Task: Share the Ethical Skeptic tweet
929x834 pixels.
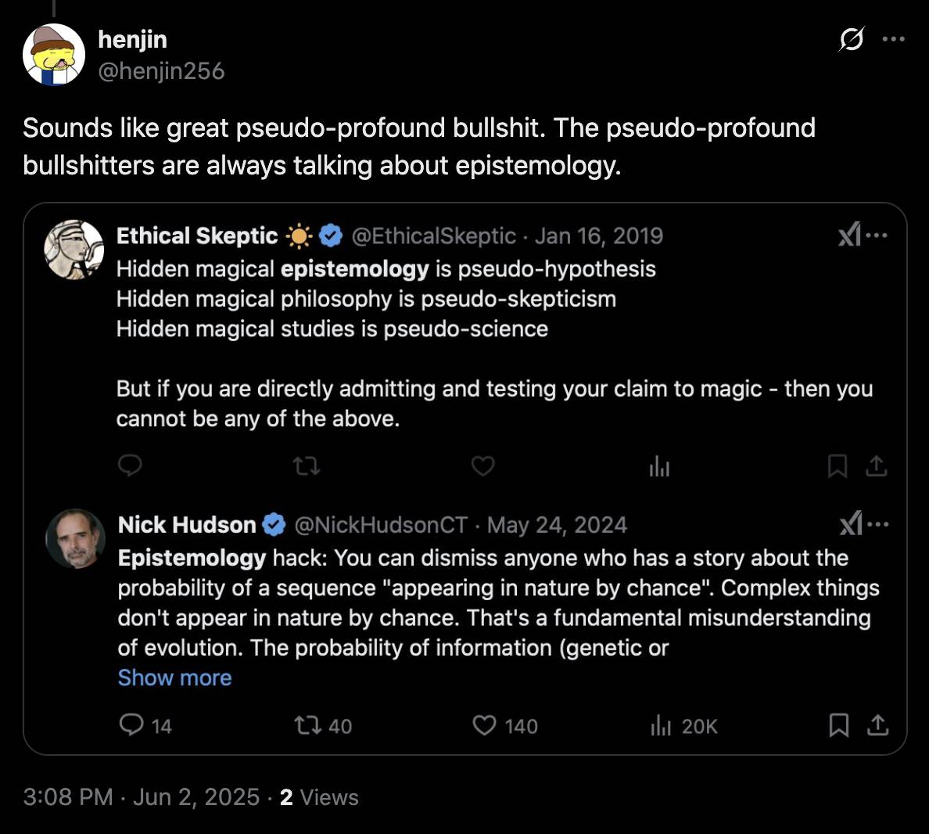Action: 877,466
